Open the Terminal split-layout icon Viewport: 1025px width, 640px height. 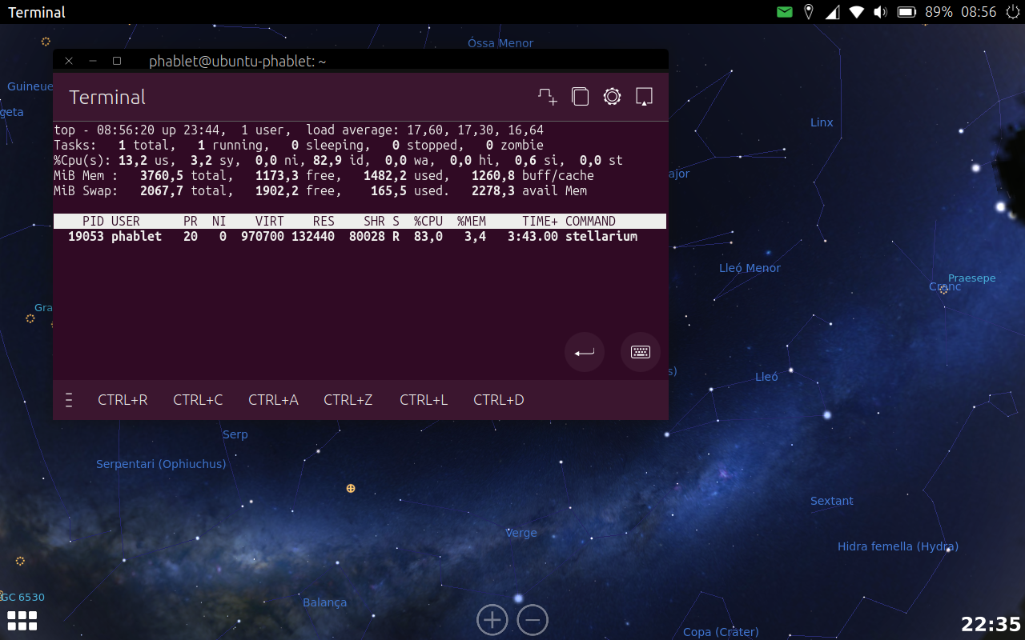pos(644,97)
